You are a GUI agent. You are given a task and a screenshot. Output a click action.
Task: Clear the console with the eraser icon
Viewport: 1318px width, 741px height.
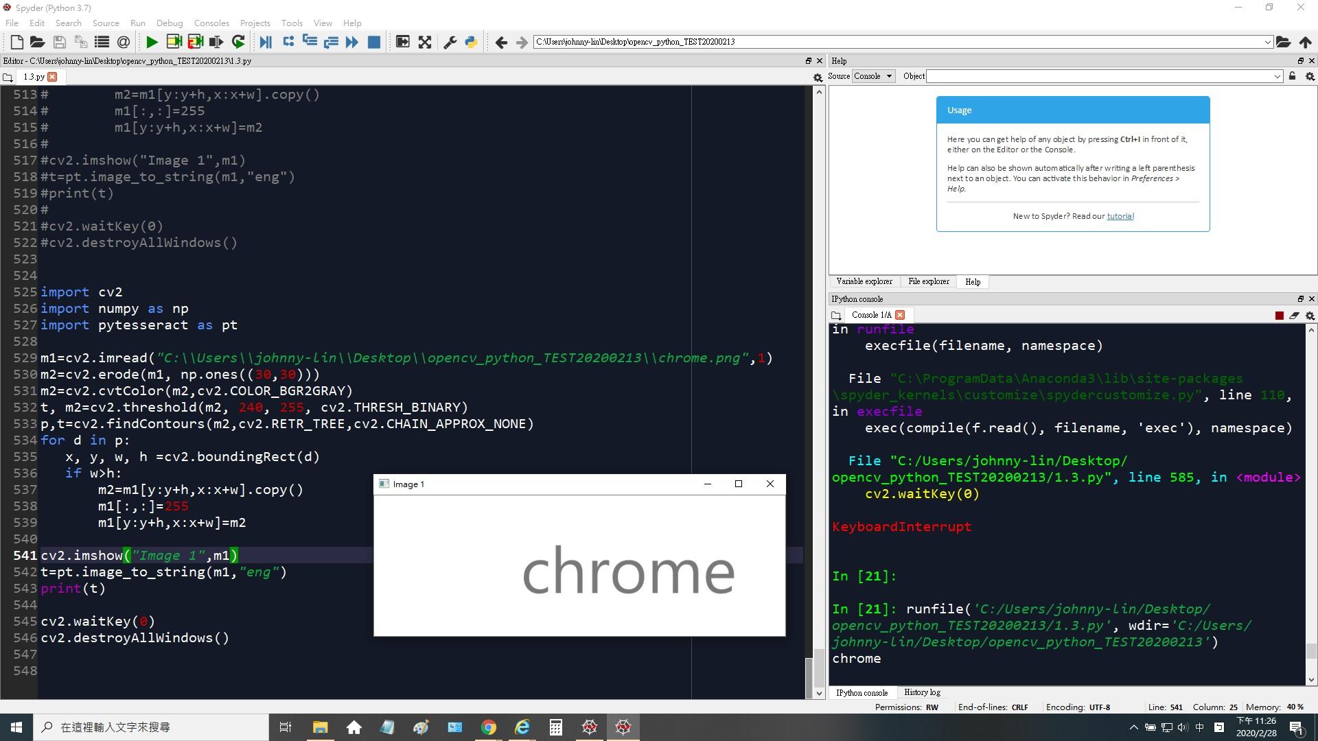coord(1294,316)
